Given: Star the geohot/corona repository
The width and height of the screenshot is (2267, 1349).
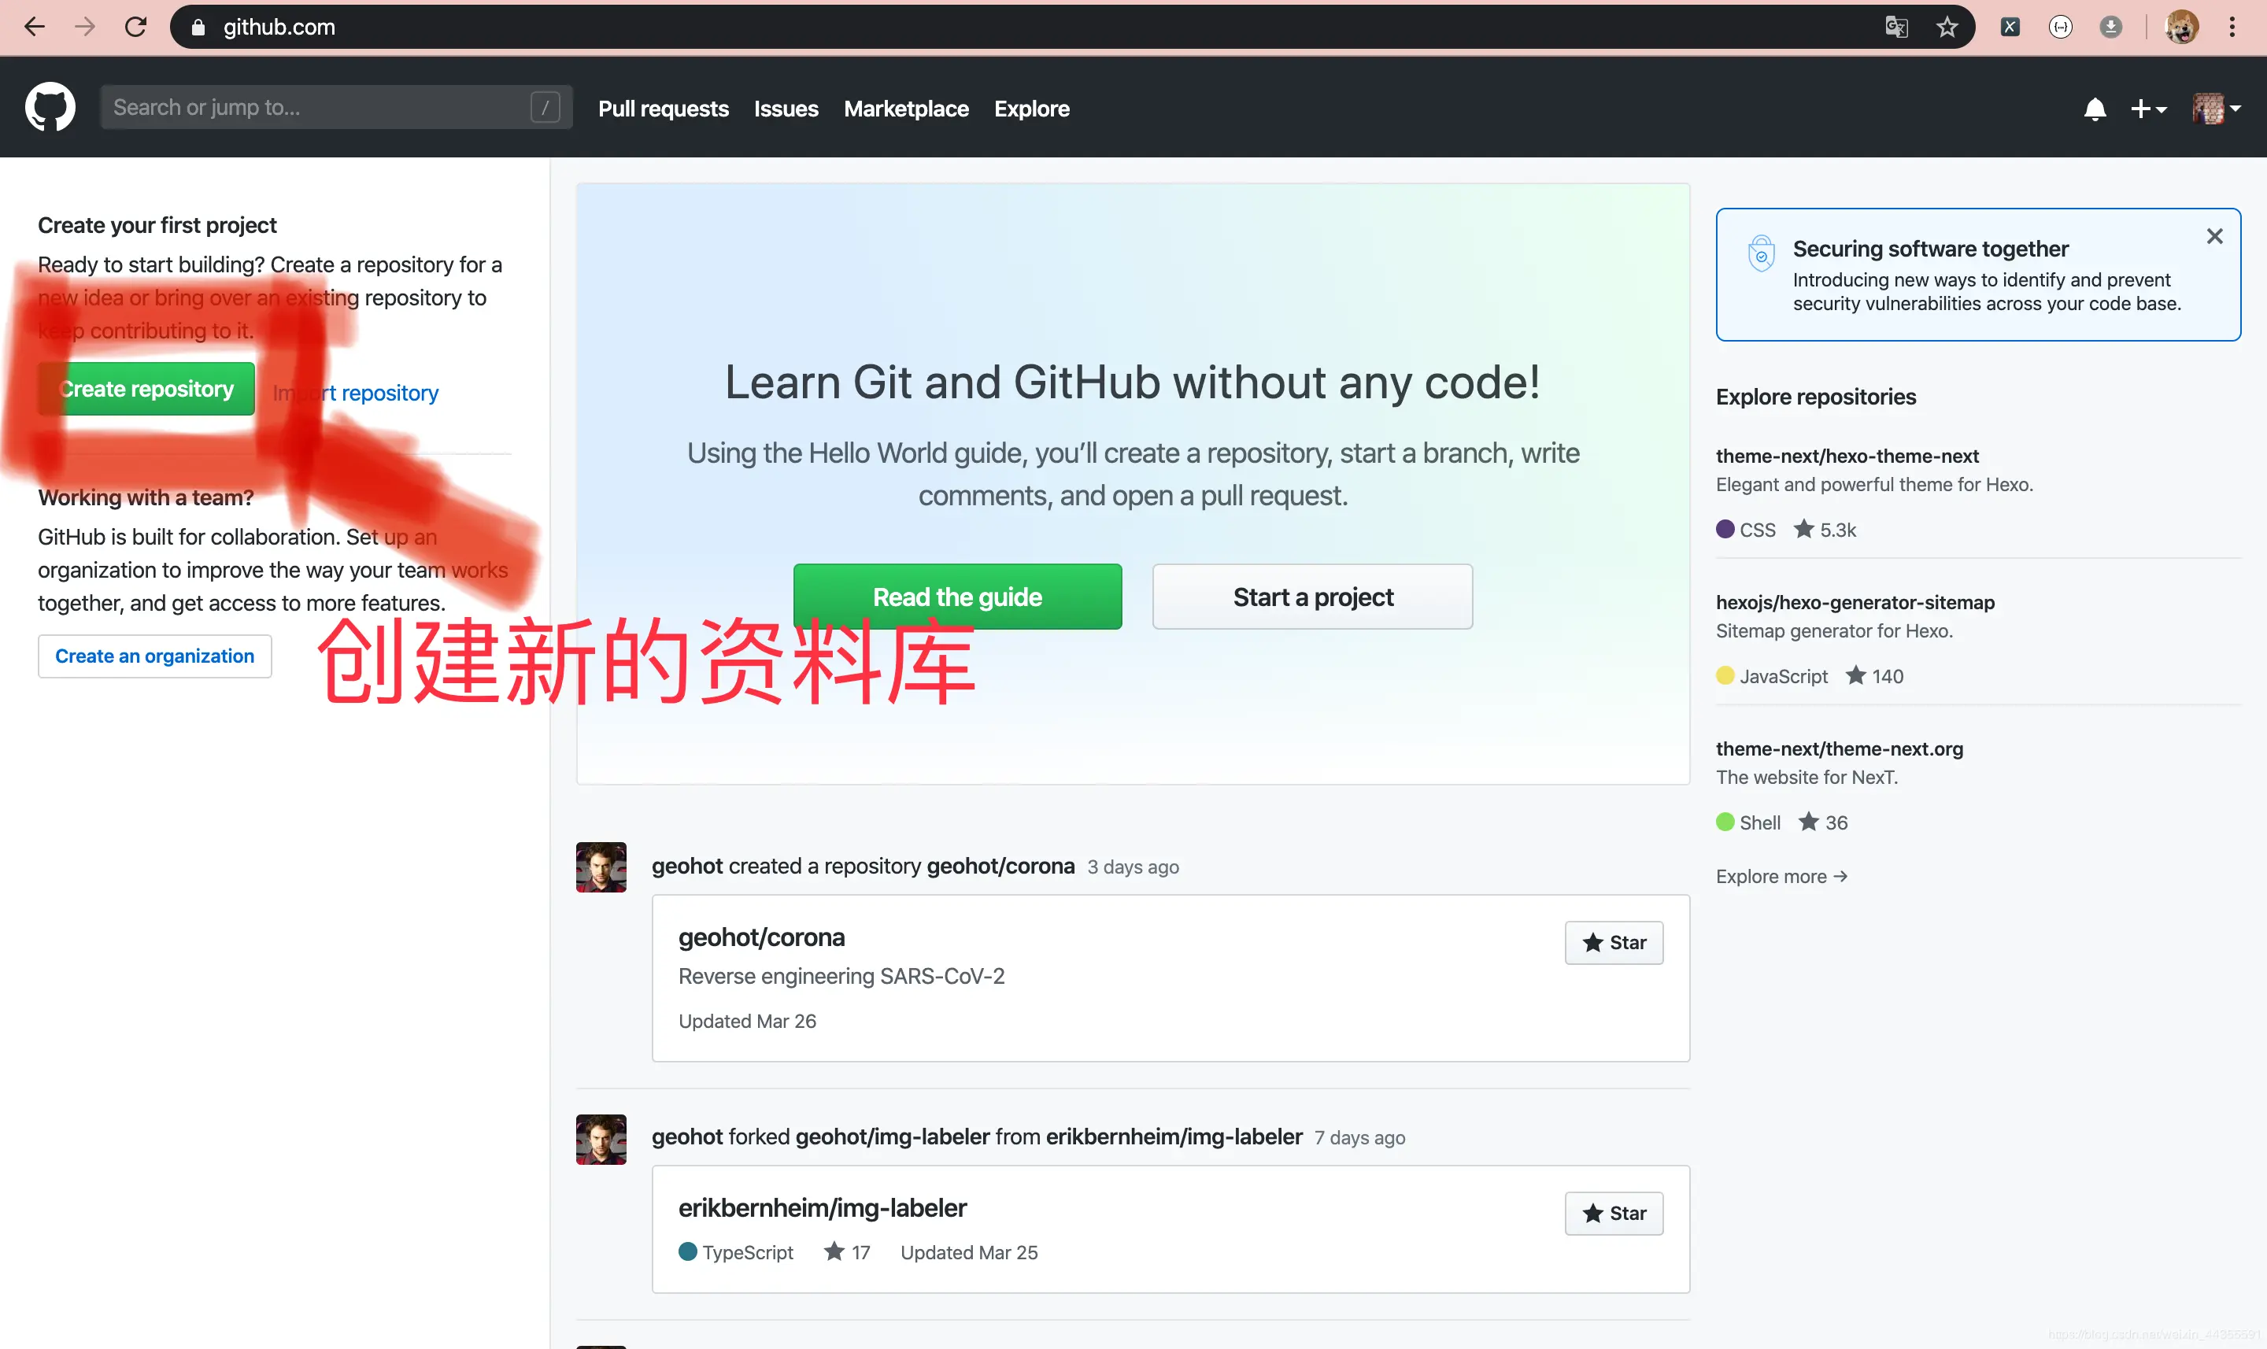Looking at the screenshot, I should coord(1614,943).
